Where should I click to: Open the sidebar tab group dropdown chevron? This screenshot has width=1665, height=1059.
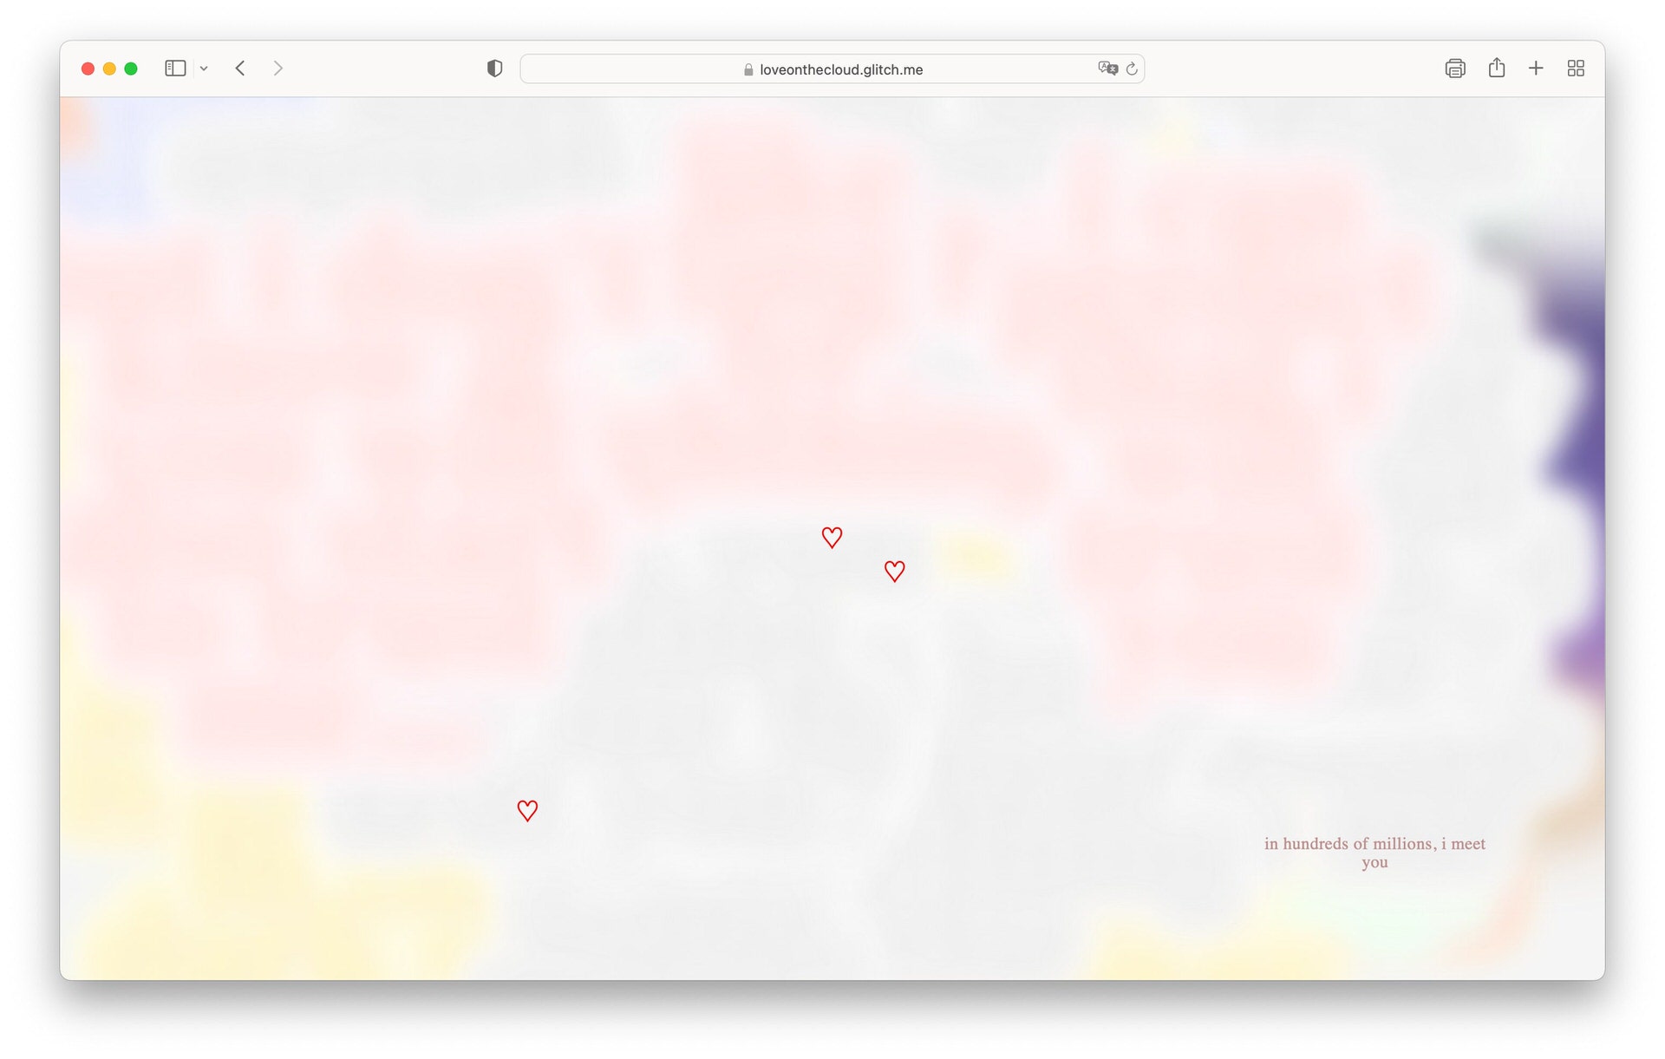[204, 69]
